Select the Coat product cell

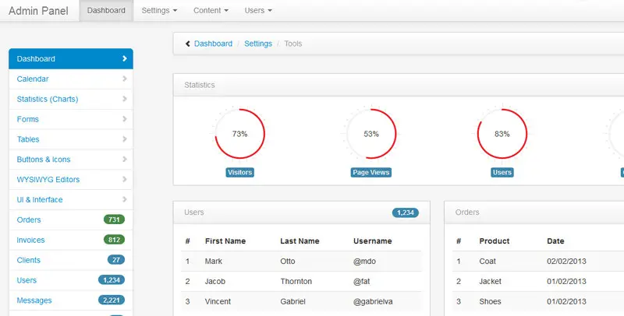pos(487,262)
